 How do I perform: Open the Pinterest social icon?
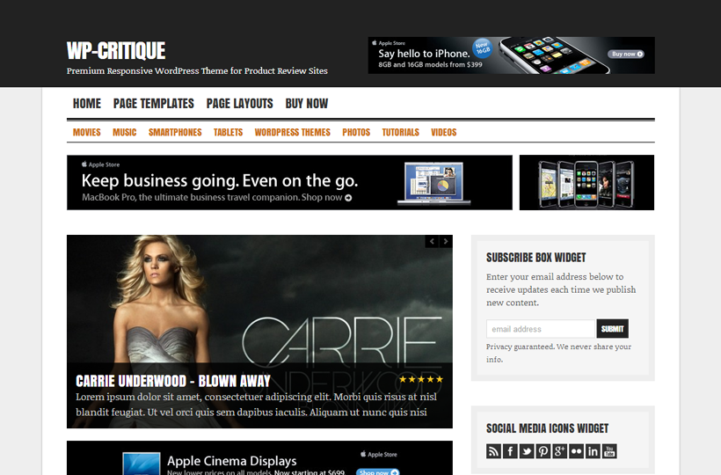pos(543,451)
